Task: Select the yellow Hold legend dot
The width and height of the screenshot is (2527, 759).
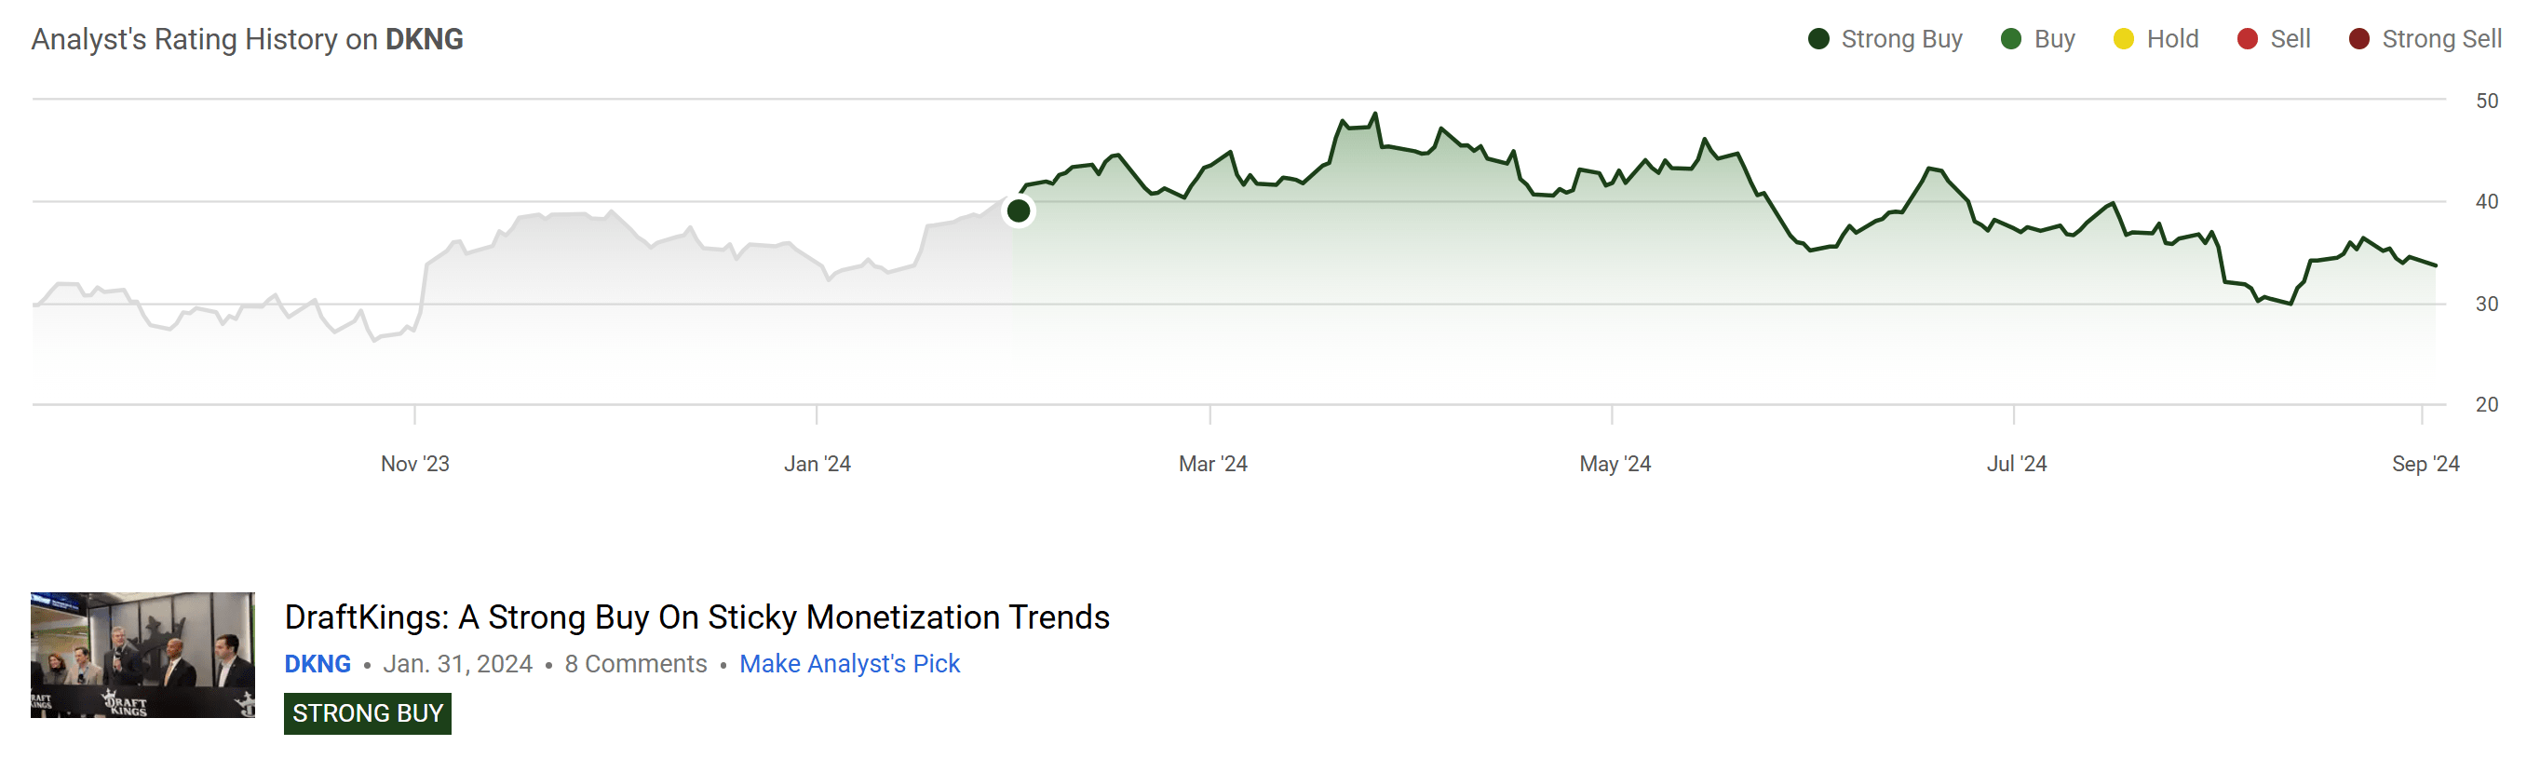Action: click(x=2123, y=39)
